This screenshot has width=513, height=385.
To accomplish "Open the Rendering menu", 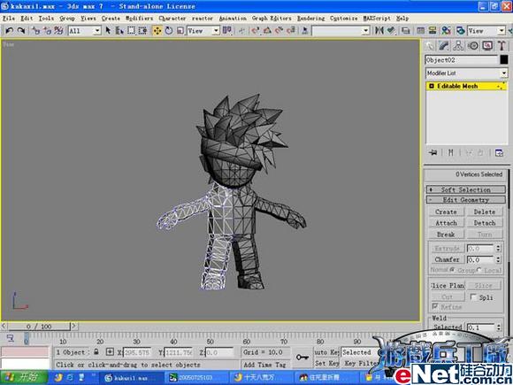I will tap(310, 19).
